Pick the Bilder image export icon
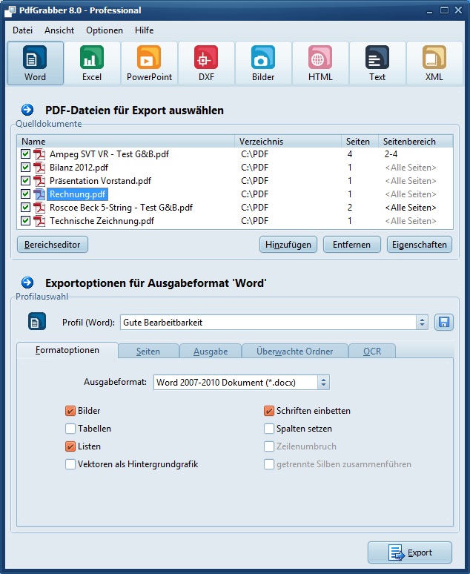 263,63
